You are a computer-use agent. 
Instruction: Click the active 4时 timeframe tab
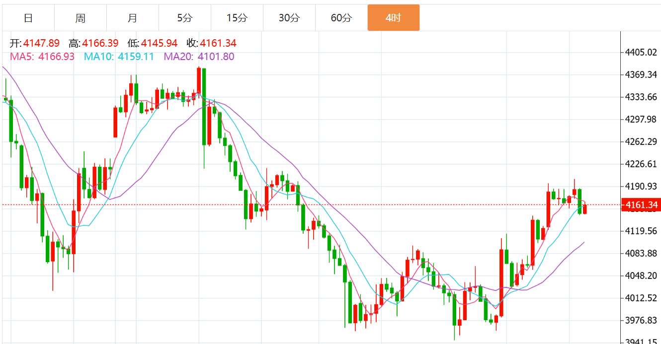(394, 18)
